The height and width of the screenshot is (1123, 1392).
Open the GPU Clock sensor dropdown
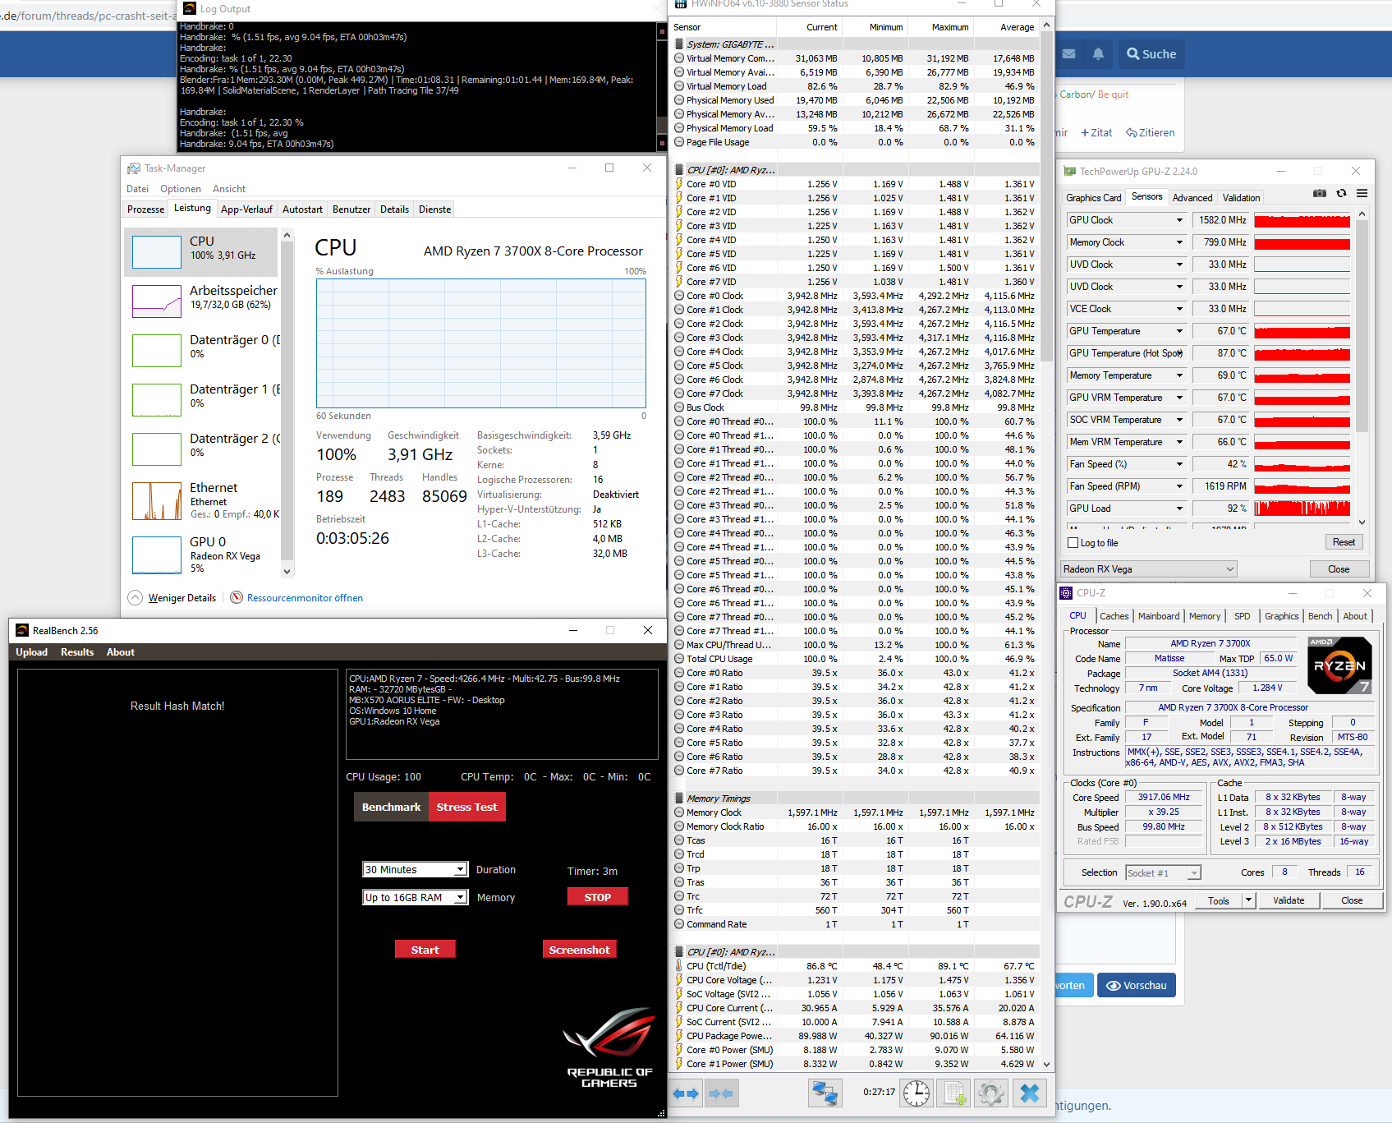coord(1180,220)
